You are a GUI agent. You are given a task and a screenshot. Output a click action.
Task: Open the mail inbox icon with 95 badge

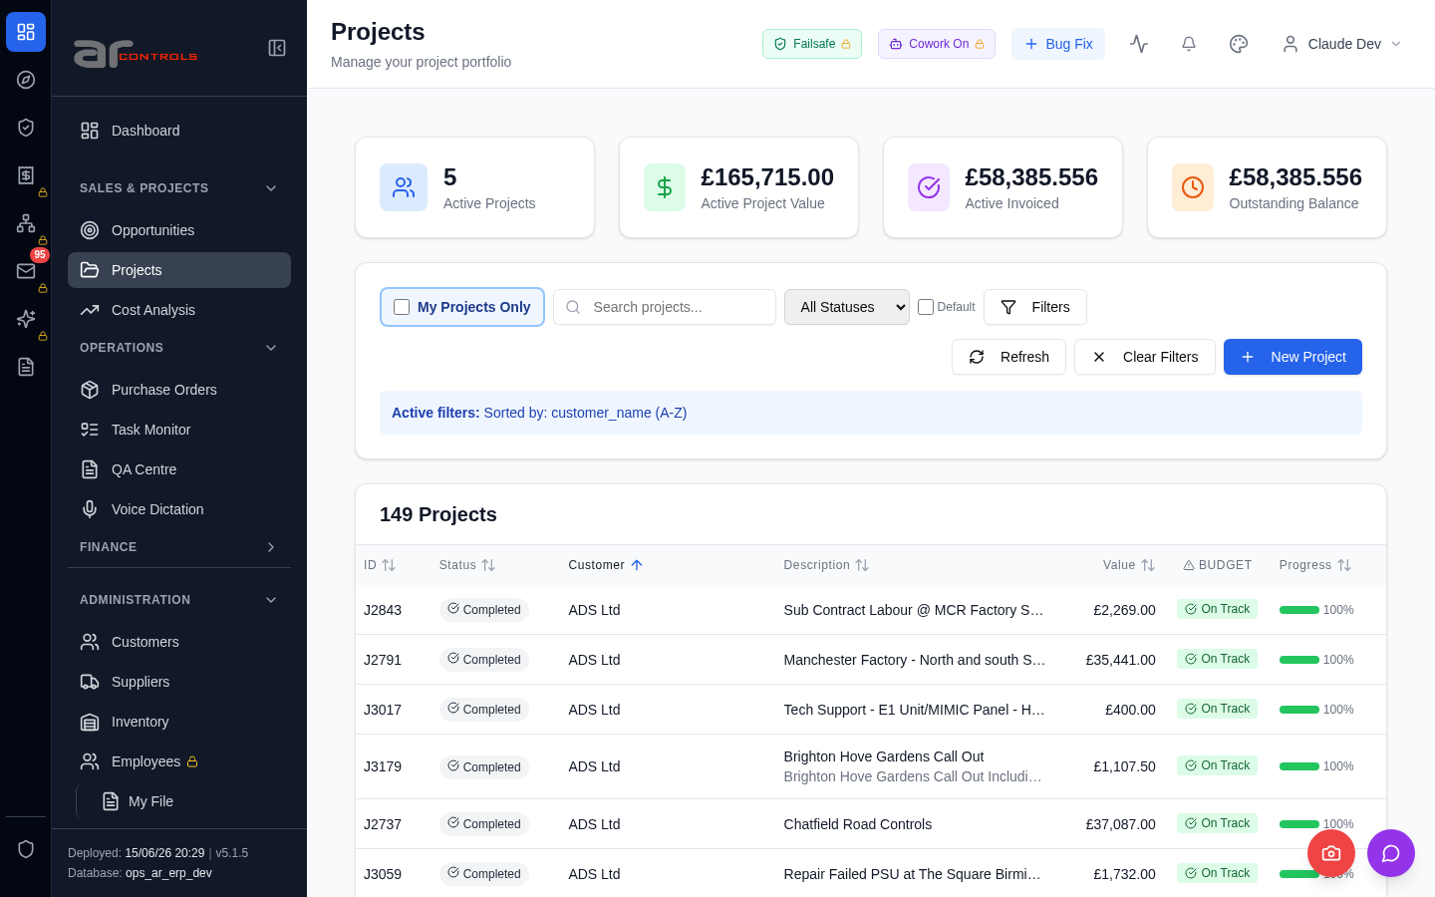(26, 271)
